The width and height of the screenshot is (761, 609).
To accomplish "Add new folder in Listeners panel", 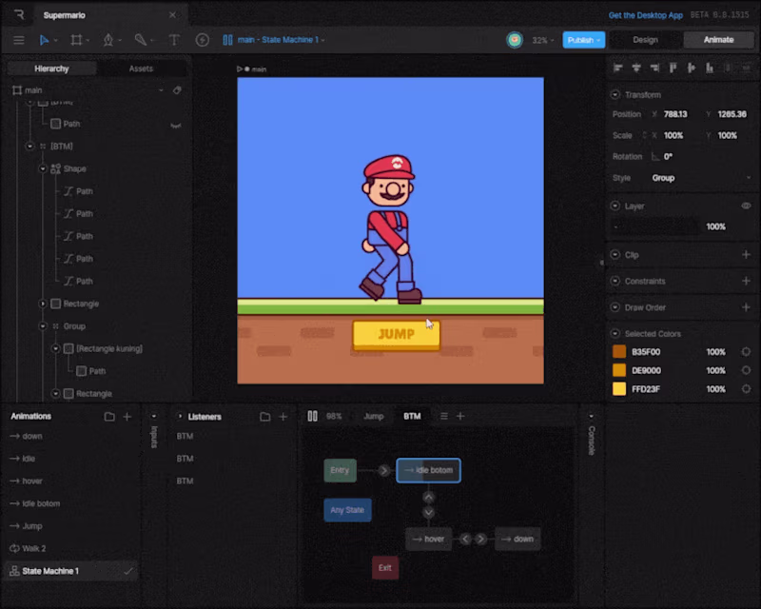I will point(265,417).
